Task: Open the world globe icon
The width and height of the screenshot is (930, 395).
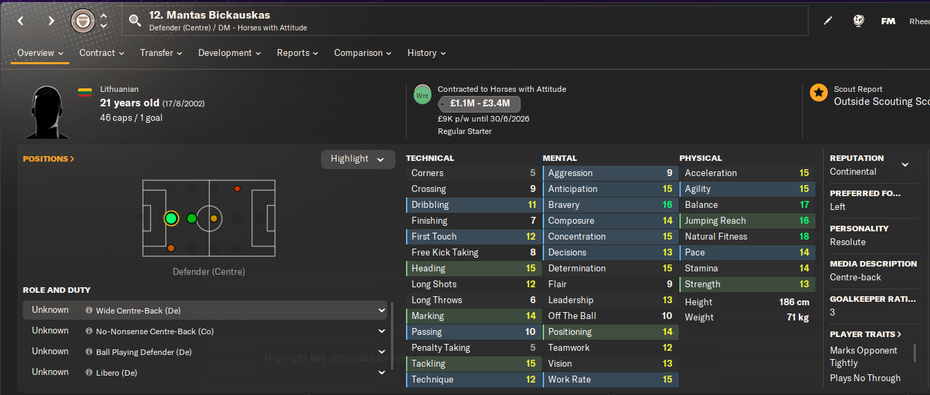Action: [858, 21]
